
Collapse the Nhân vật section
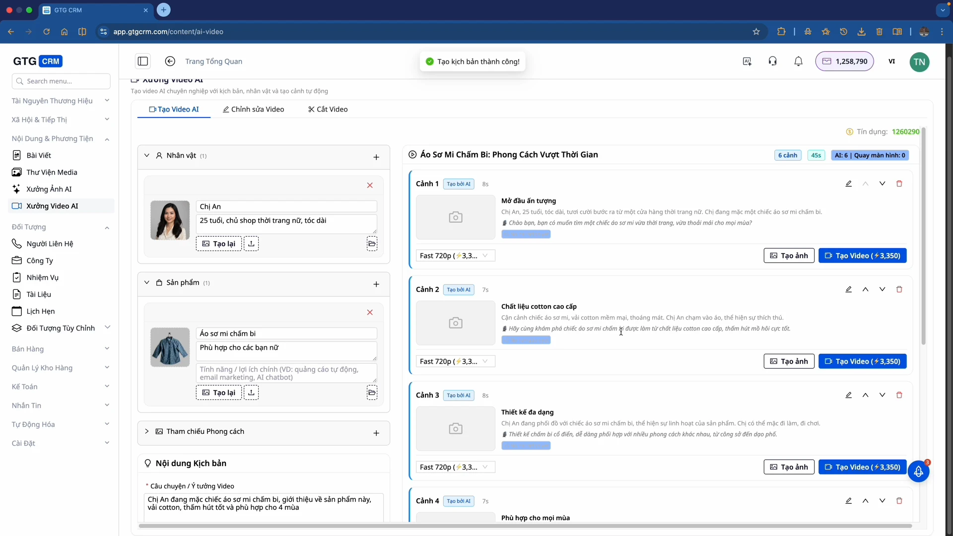pyautogui.click(x=147, y=155)
